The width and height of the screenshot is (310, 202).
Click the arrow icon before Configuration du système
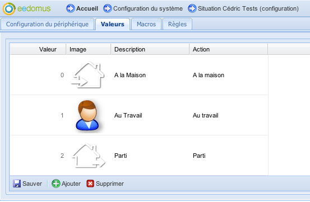[x=108, y=8]
